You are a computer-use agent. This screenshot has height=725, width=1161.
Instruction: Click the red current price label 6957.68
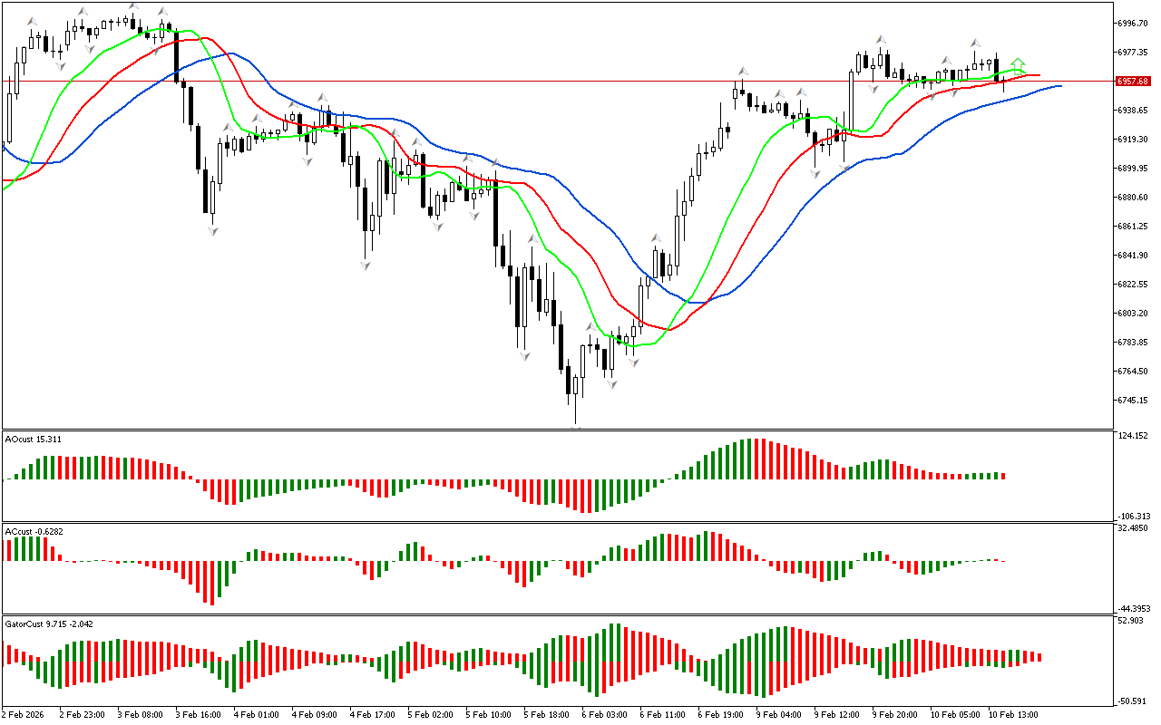[x=1133, y=81]
